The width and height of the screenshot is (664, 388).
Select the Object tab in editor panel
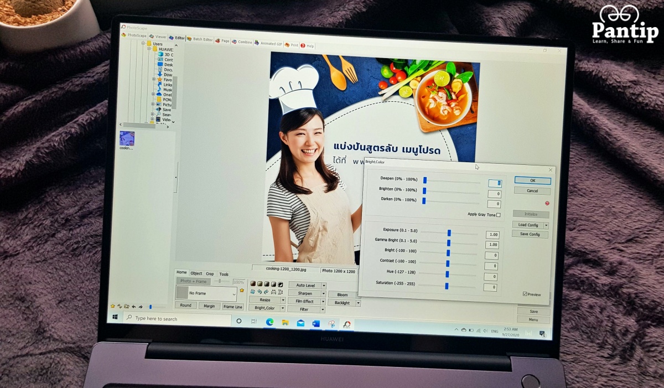click(x=196, y=273)
